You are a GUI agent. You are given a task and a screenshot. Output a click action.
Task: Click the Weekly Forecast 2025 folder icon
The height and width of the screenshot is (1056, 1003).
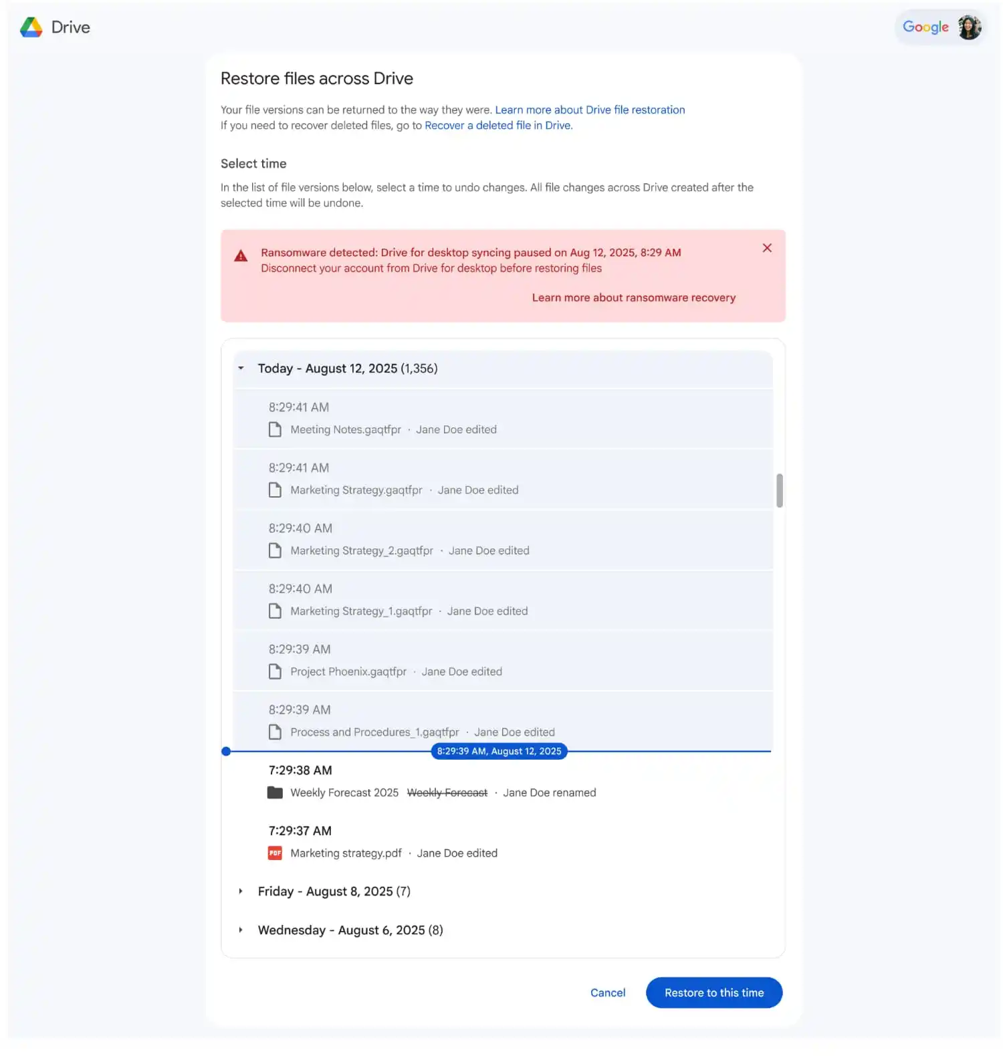275,793
